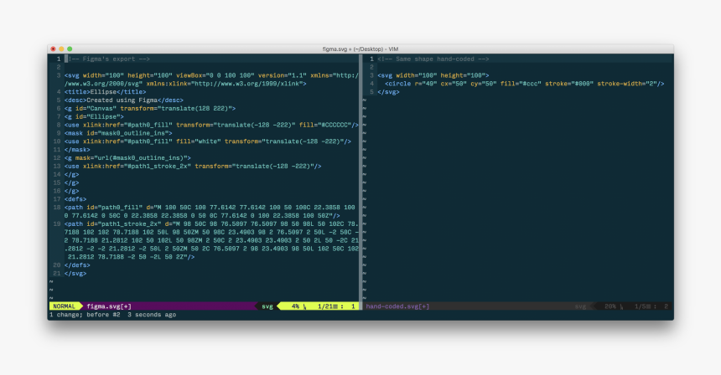721x375 pixels.
Task: Click the use line with fill="white"
Action: coord(208,141)
